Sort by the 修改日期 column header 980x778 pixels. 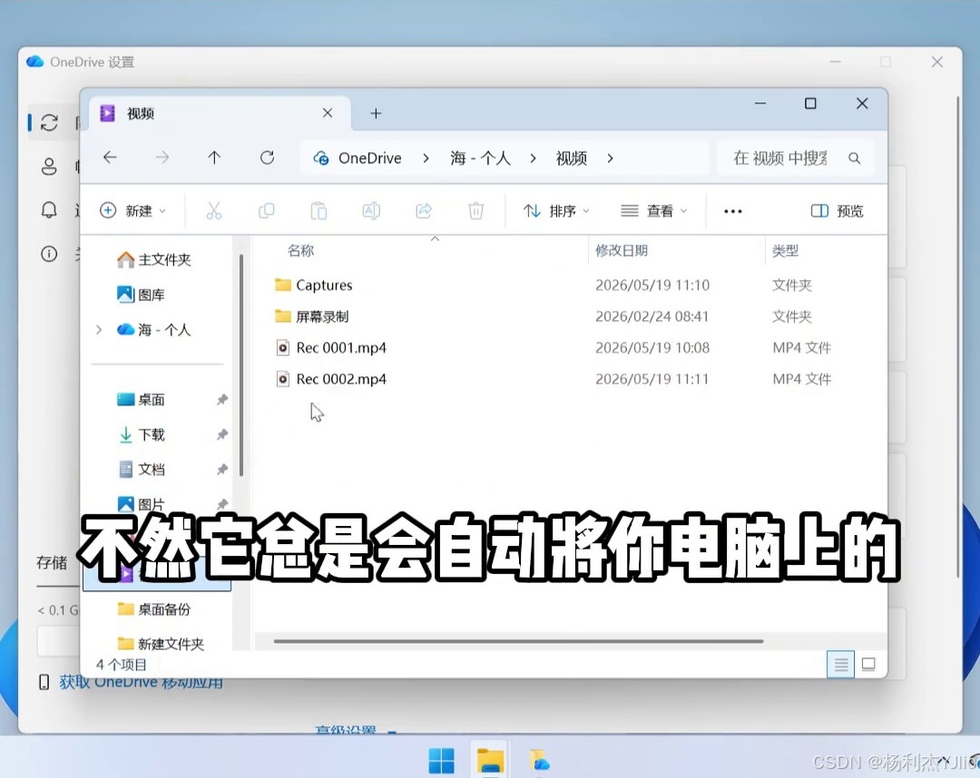click(x=622, y=251)
